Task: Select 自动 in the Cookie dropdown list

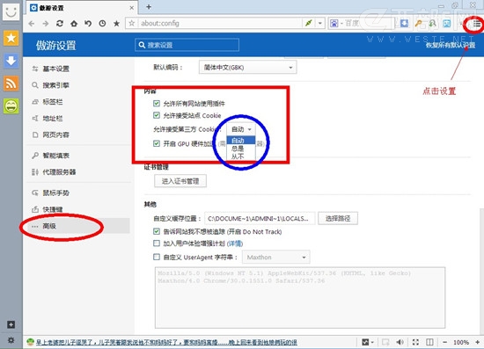Action: click(x=241, y=141)
